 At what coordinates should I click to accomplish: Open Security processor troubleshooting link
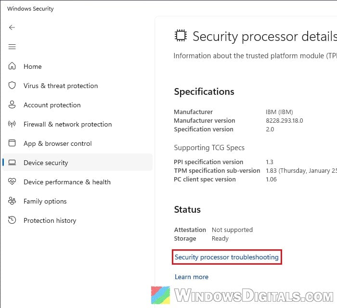227,257
